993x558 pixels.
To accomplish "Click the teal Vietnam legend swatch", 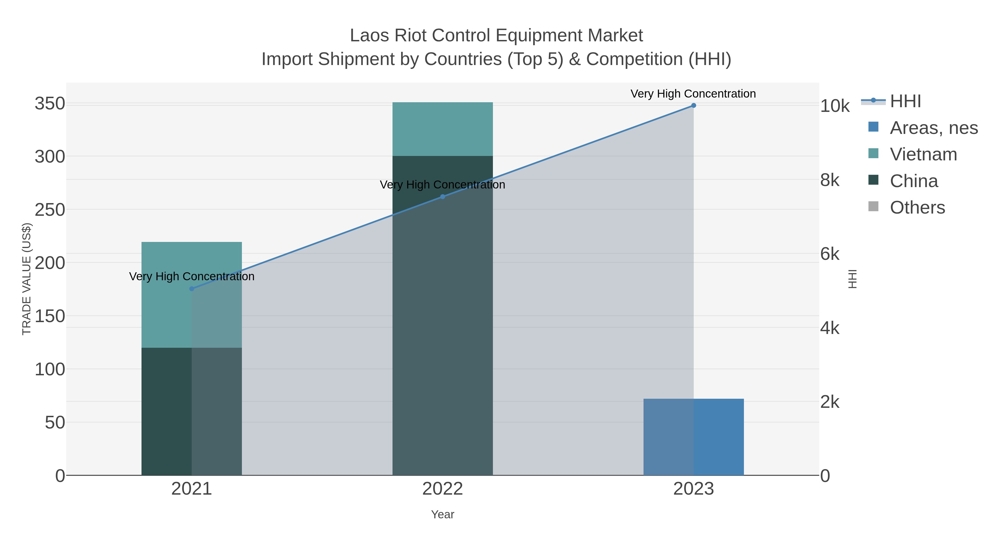I will click(x=873, y=153).
